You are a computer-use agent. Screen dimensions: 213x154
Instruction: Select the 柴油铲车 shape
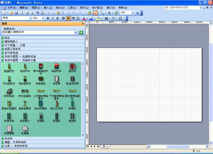pyautogui.click(x=9, y=68)
